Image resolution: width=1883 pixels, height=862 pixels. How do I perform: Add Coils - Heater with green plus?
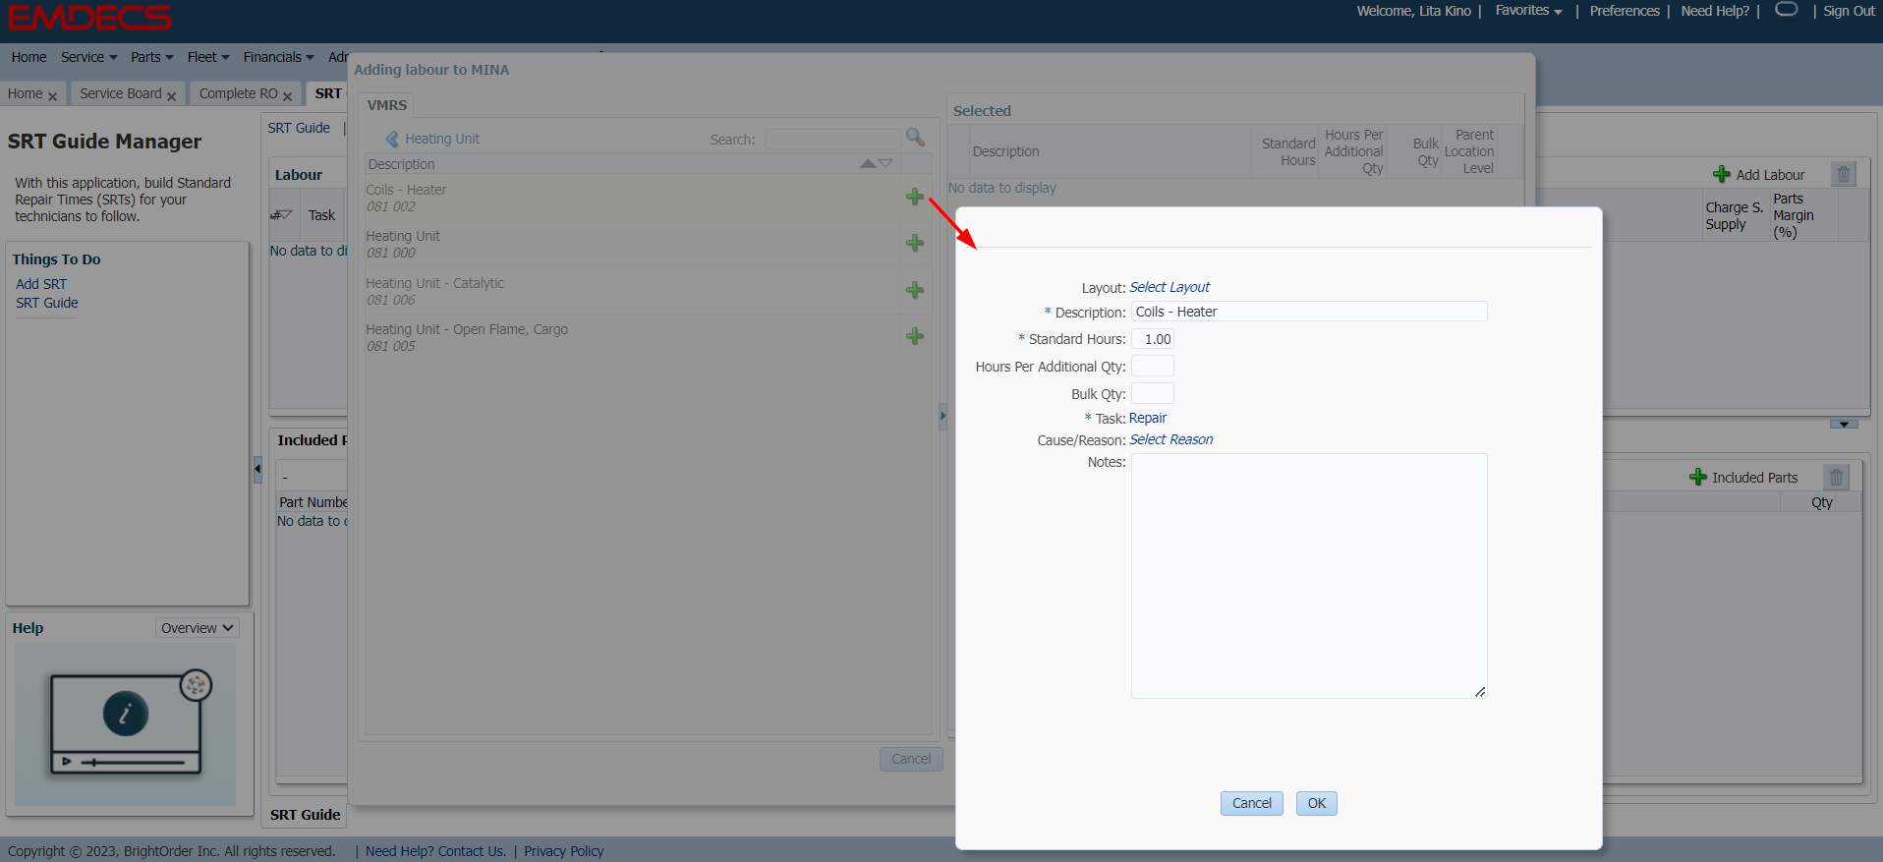tap(915, 197)
